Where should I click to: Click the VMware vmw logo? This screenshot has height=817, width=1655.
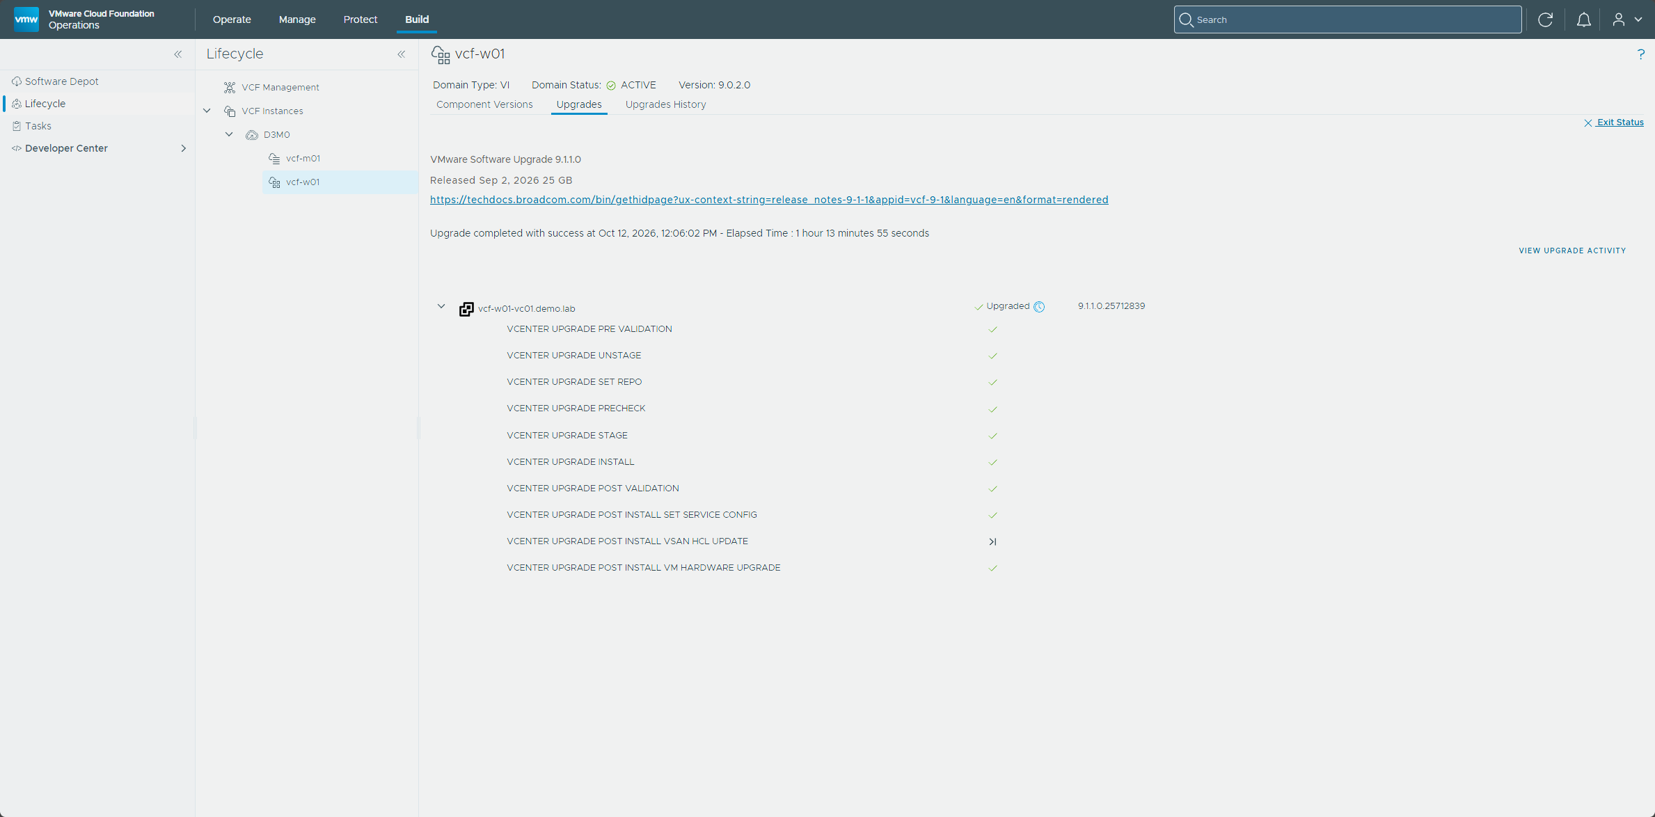(x=26, y=19)
